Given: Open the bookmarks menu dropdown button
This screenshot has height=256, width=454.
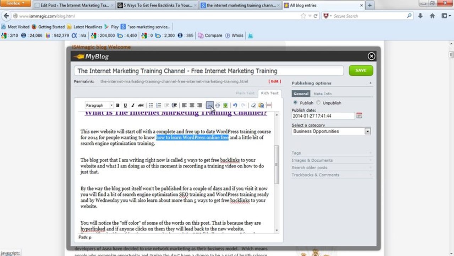Looking at the screenshot, I should click(446, 16).
